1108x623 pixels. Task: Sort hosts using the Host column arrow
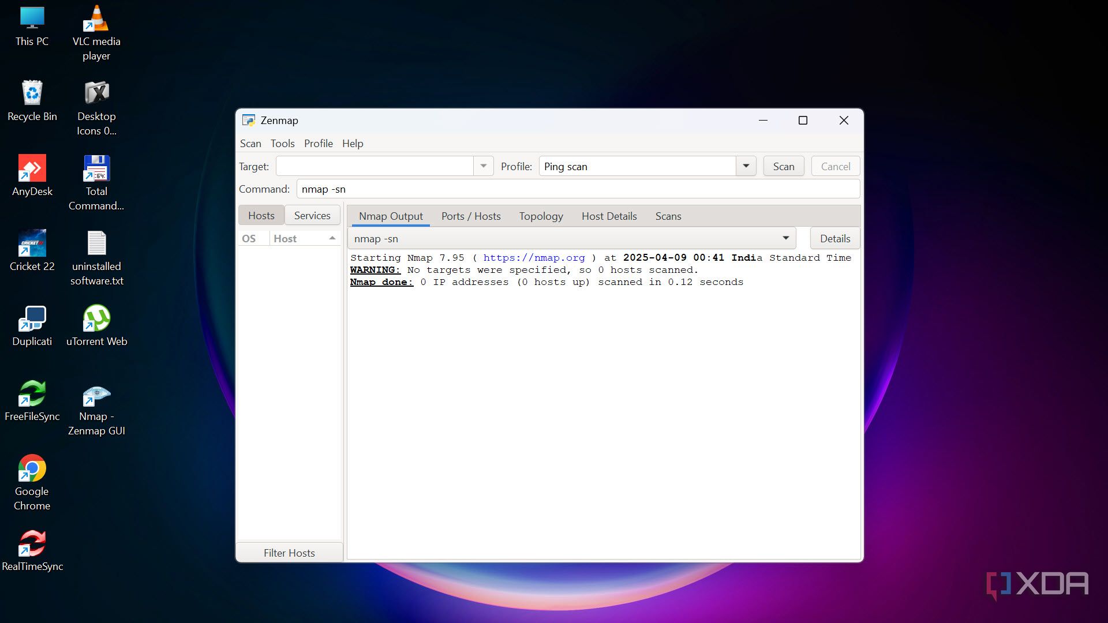[332, 238]
